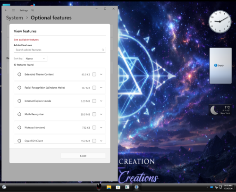236x192 pixels.
Task: Check the Extended Theme Content checkbox
Action: pyautogui.click(x=94, y=75)
